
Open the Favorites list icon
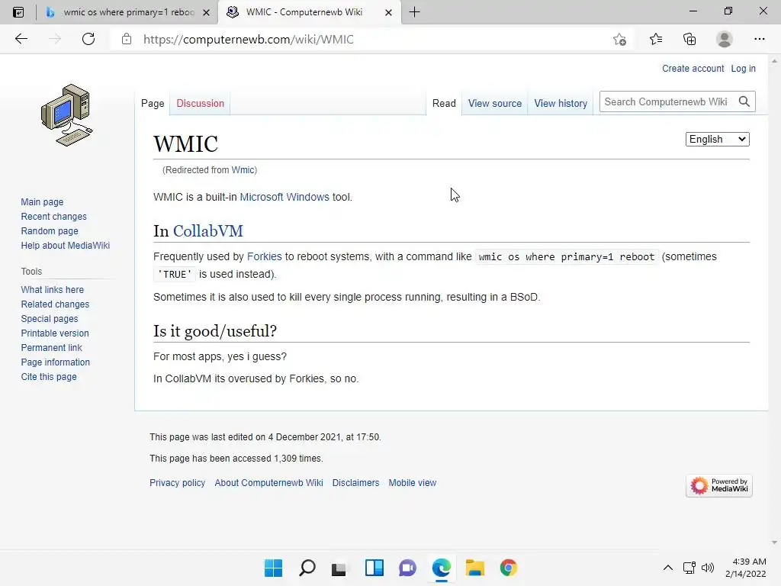[x=656, y=39]
